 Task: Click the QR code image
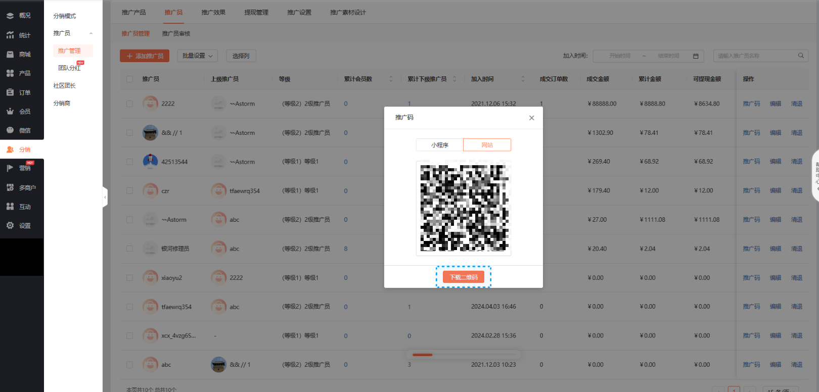click(464, 208)
